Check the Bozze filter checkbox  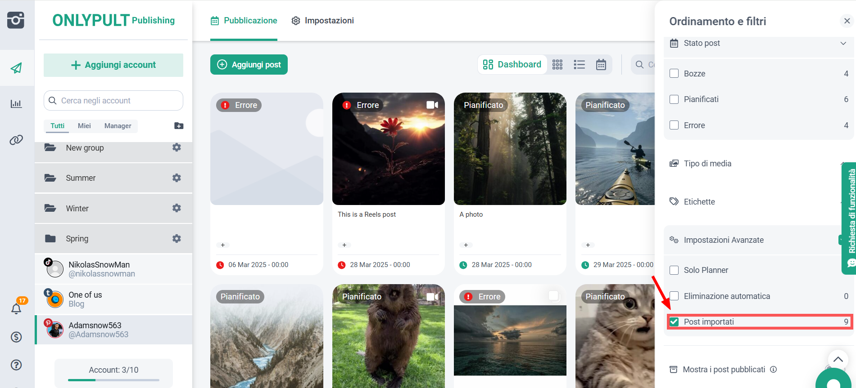click(x=674, y=74)
